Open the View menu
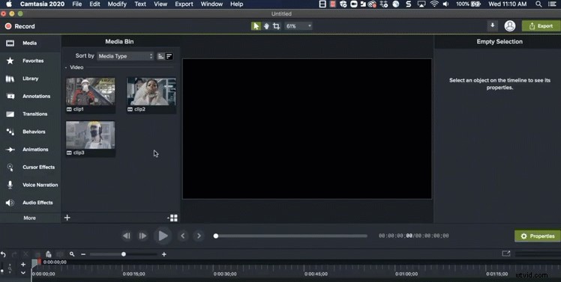Image resolution: width=561 pixels, height=282 pixels. click(x=160, y=4)
